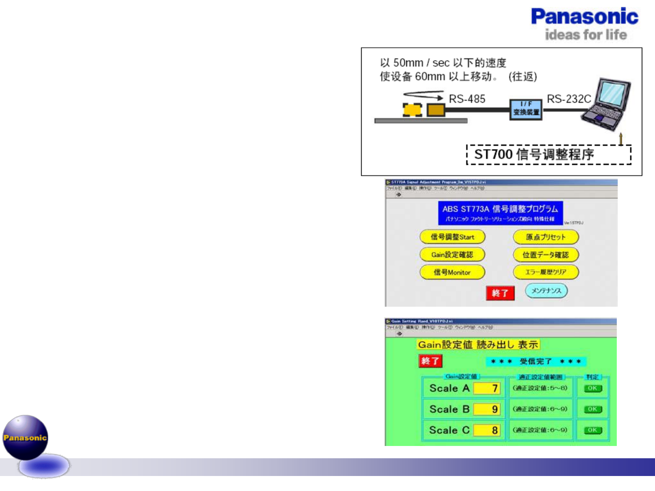Click the Gain設定値 group header above Scale A
655x491 pixels.
pos(461,376)
